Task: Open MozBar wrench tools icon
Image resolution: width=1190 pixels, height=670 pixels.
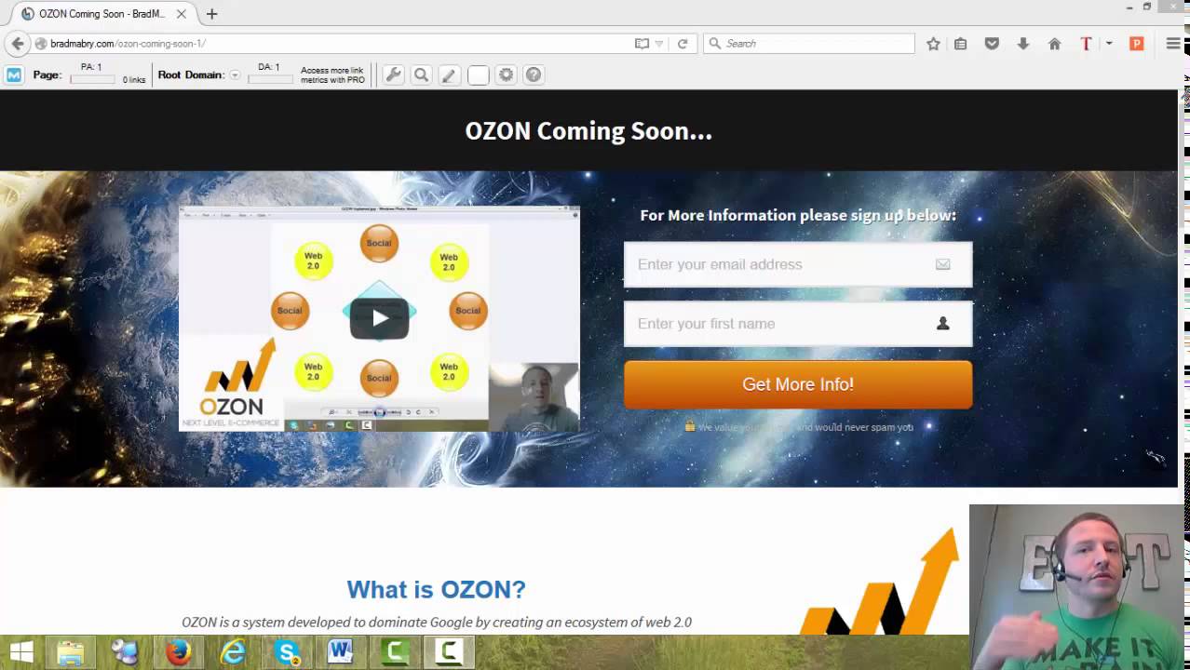Action: tap(393, 75)
